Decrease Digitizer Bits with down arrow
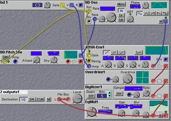 (x=109, y=96)
